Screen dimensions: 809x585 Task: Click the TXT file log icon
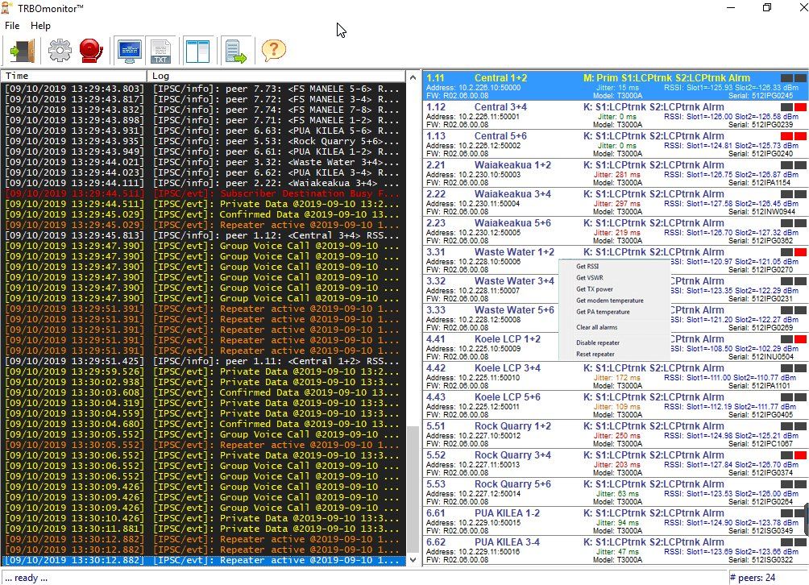tap(160, 51)
